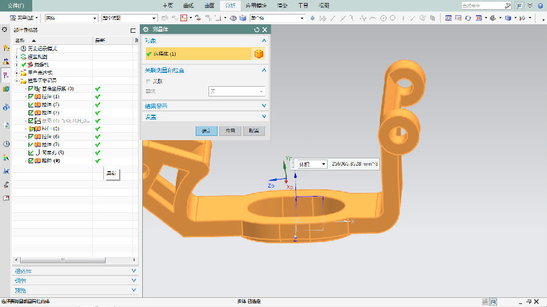
Task: Expand the Model Views tree node
Action: pos(16,56)
